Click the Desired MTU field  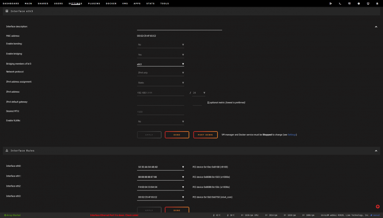pyautogui.click(x=160, y=112)
